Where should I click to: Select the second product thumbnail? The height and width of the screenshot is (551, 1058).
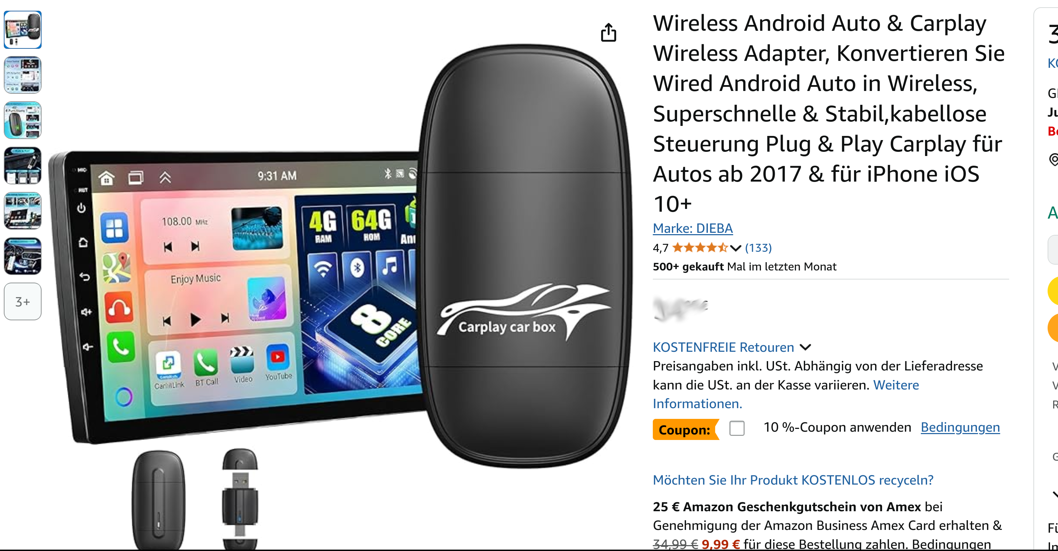coord(23,75)
